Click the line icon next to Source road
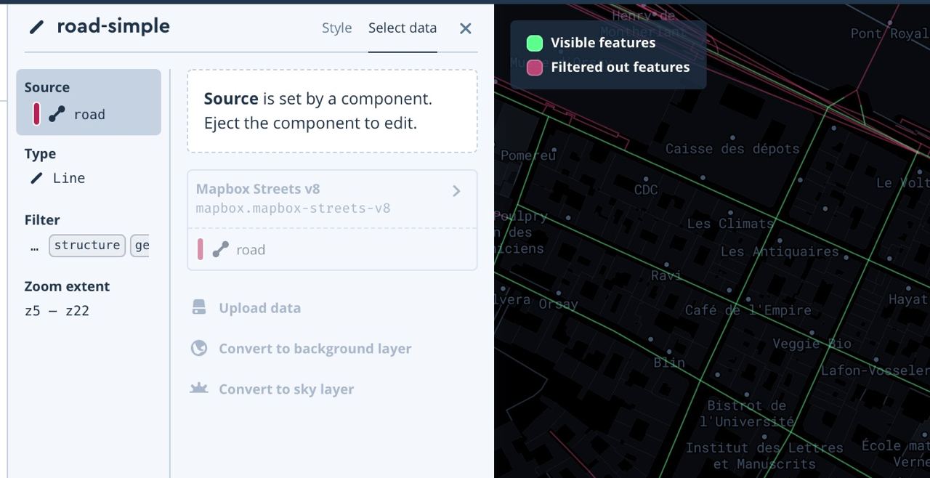Viewport: 930px width, 478px height. click(57, 114)
